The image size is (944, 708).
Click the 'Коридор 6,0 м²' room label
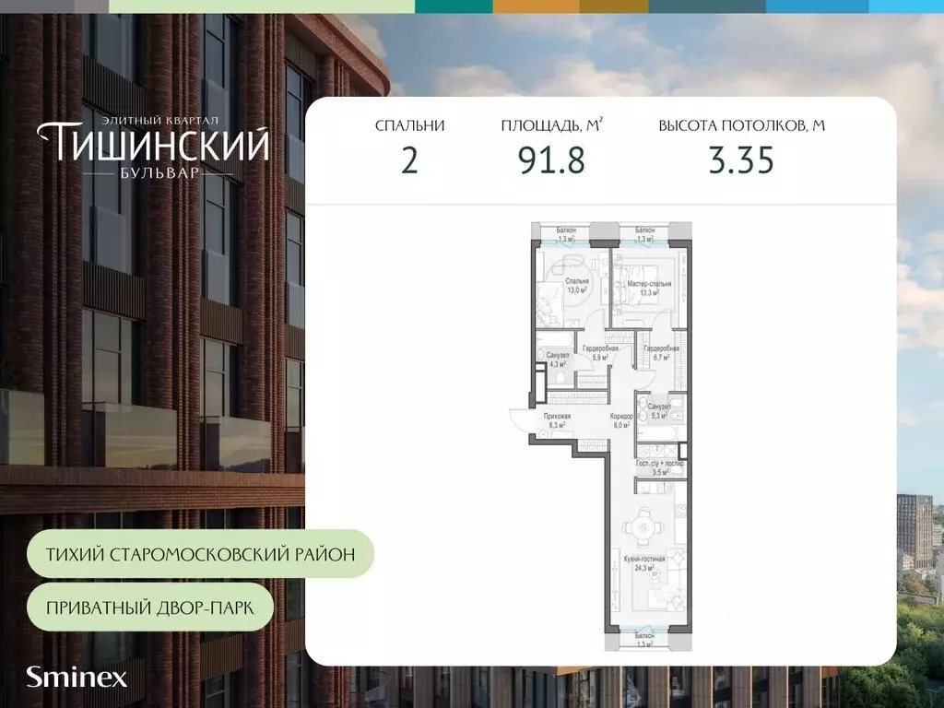point(621,420)
